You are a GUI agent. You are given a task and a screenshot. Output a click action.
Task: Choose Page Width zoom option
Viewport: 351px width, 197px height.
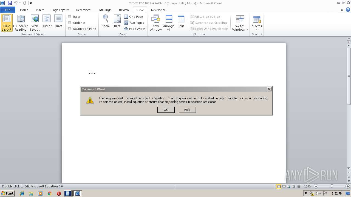[x=135, y=29]
